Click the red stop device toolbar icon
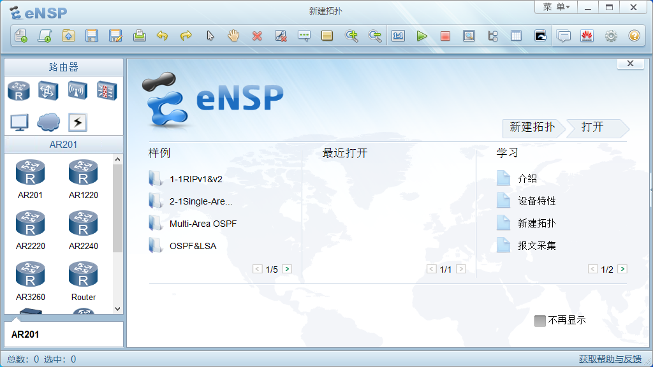The width and height of the screenshot is (653, 367). [x=445, y=36]
